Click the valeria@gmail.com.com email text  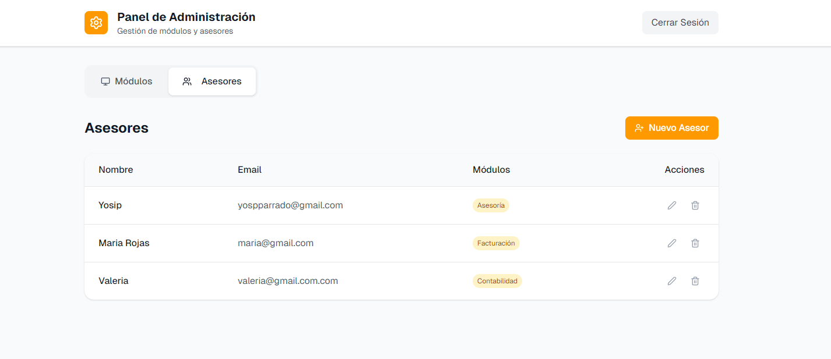[288, 281]
